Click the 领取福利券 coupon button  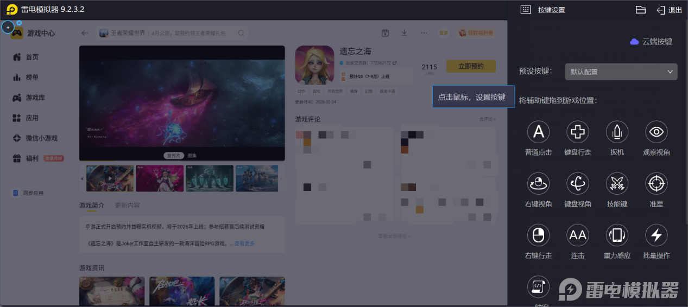(476, 33)
